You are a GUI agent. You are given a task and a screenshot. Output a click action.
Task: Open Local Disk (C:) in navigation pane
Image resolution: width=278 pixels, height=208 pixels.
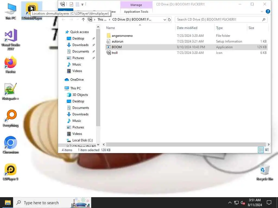(83, 140)
